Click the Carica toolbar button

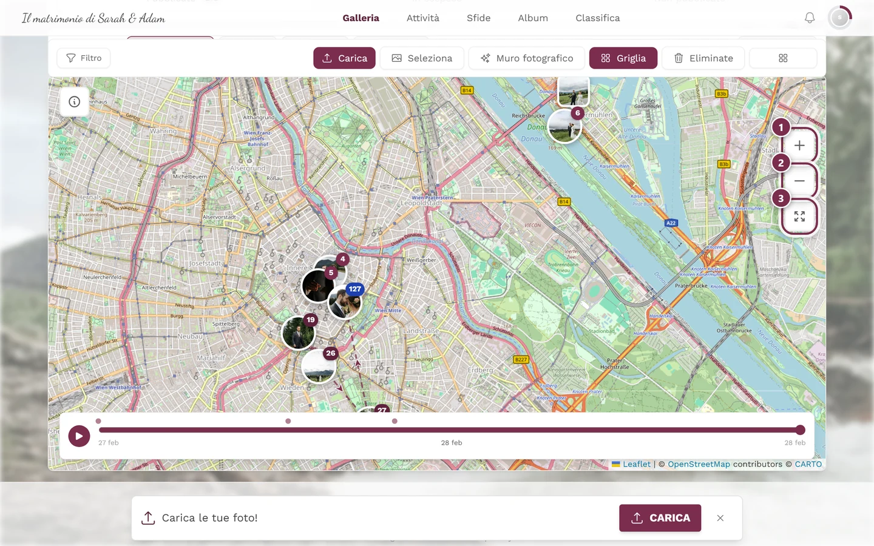click(344, 58)
